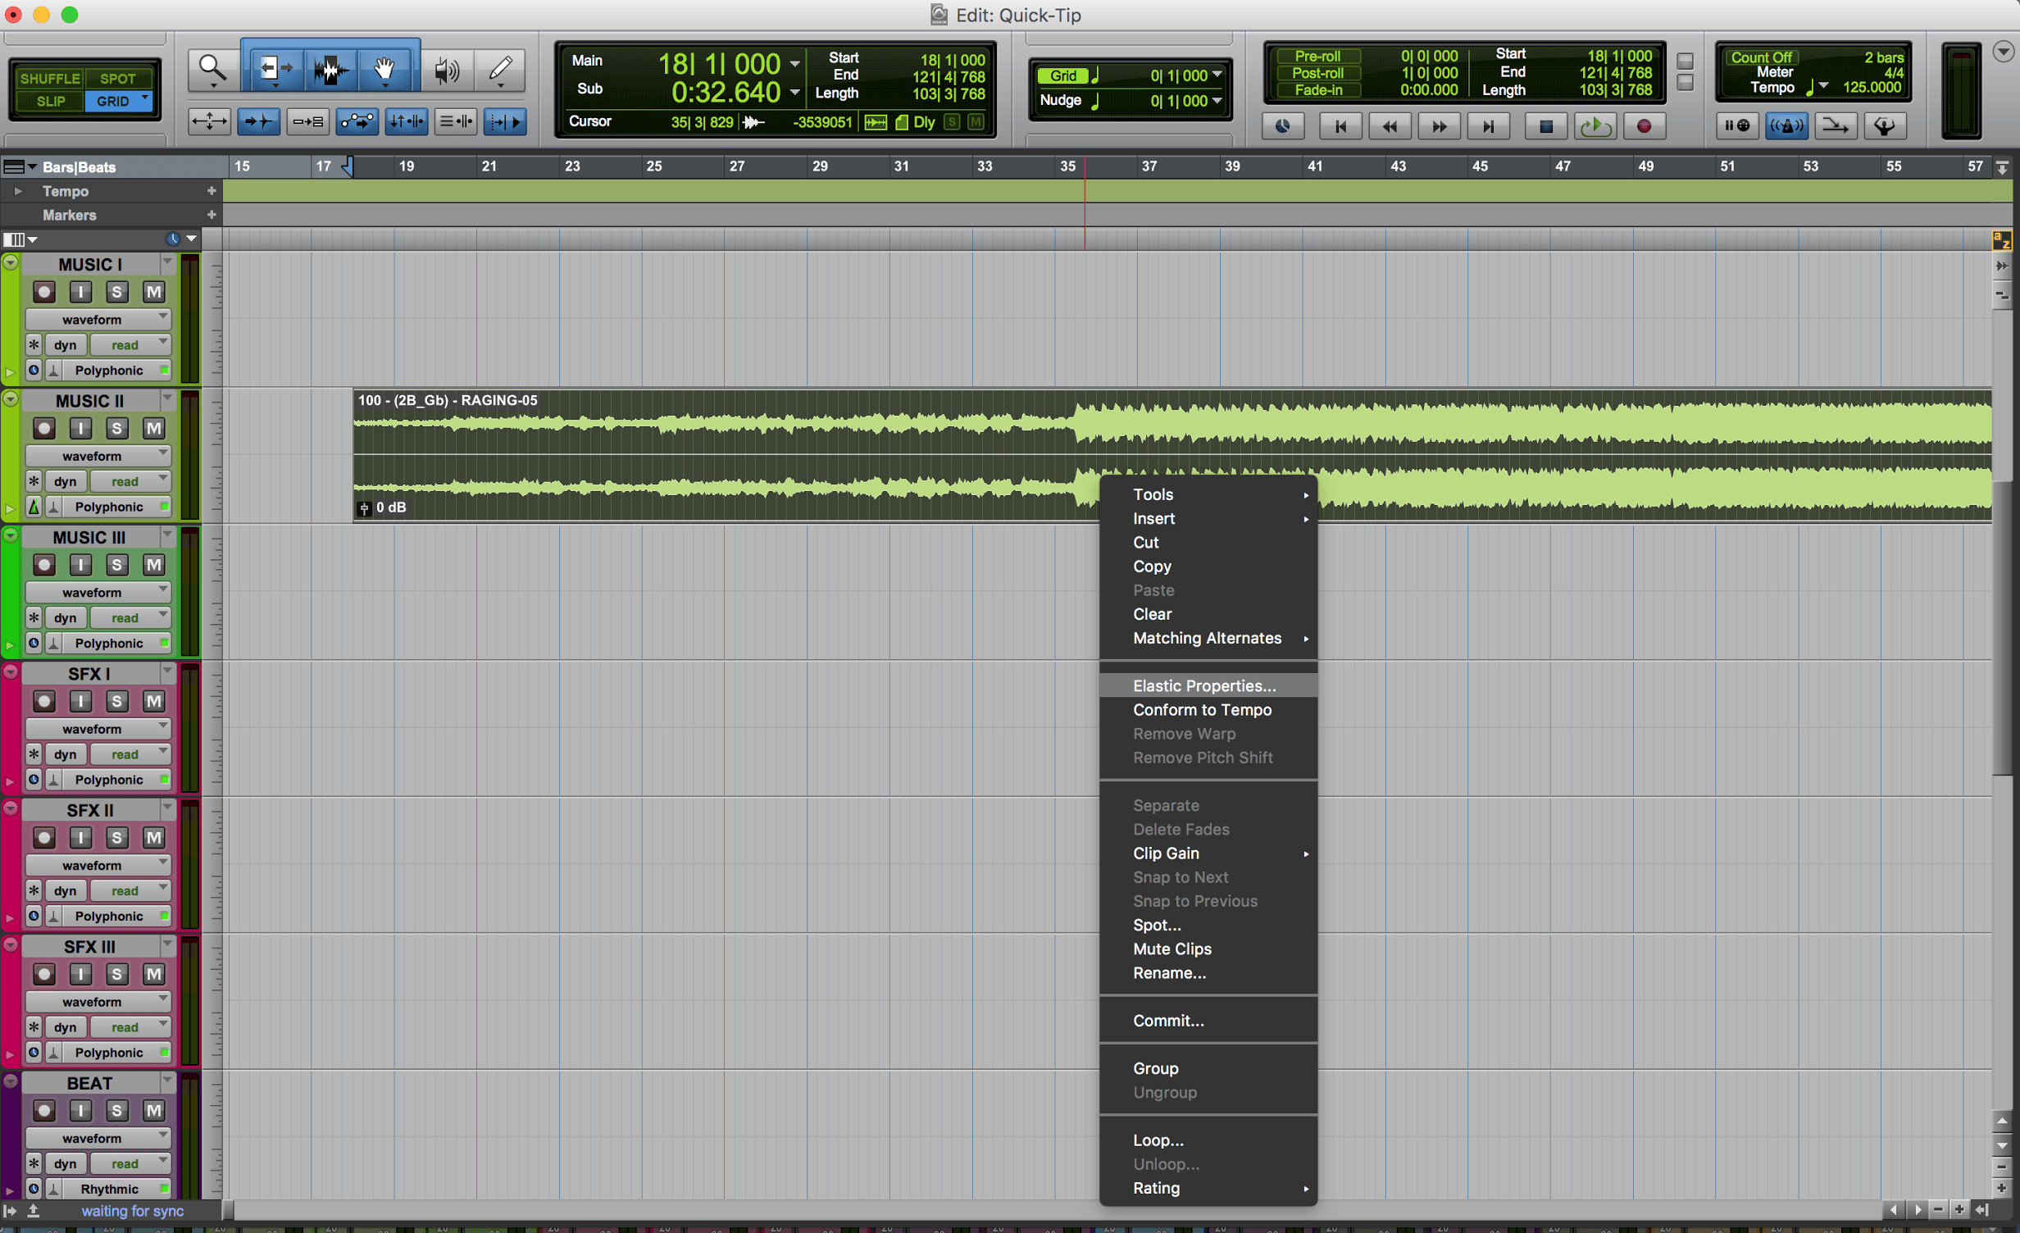Enable Slip edit mode
The width and height of the screenshot is (2020, 1233).
[49, 101]
